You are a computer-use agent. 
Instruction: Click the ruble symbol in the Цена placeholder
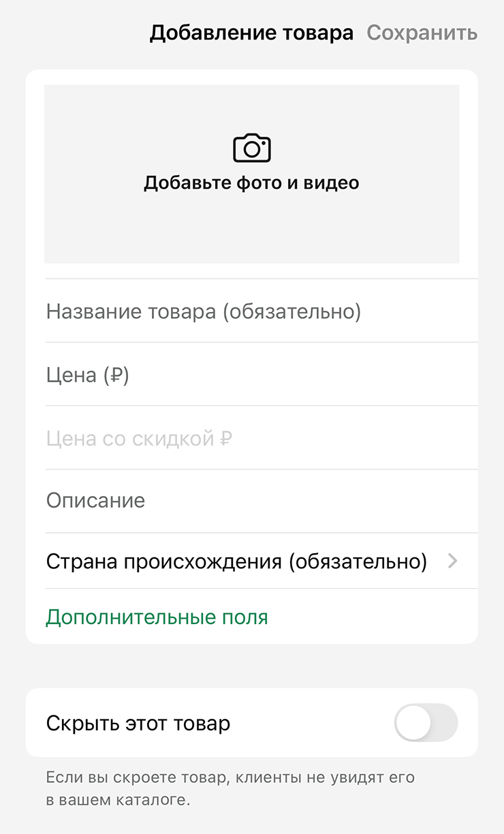[x=116, y=375]
